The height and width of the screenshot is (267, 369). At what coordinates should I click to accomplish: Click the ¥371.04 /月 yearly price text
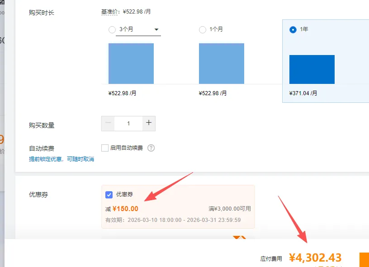303,93
